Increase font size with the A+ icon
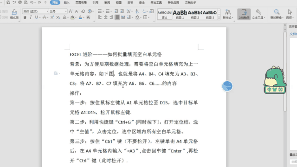Screen dimensions: 297x167 pos(71,11)
